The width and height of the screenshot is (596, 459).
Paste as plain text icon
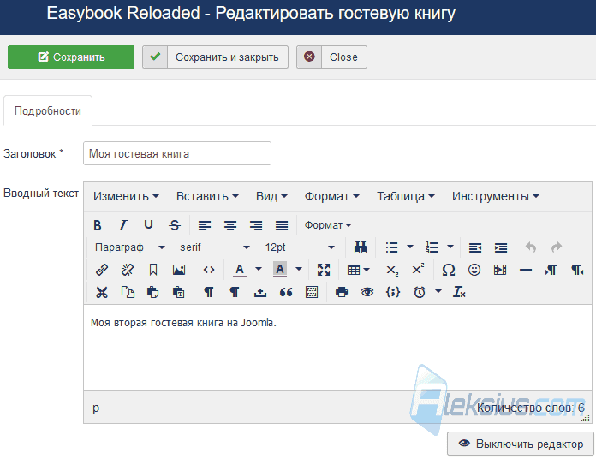tap(179, 292)
